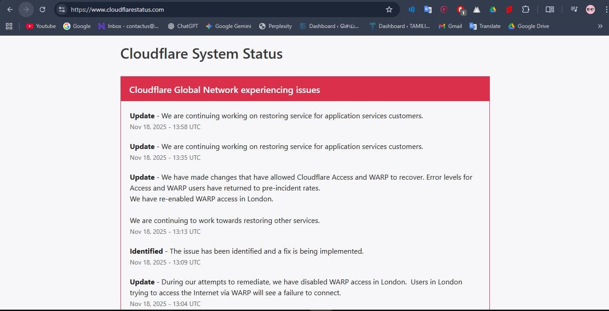Open the Google Translate extension icon
The width and height of the screenshot is (609, 311).
click(x=428, y=9)
